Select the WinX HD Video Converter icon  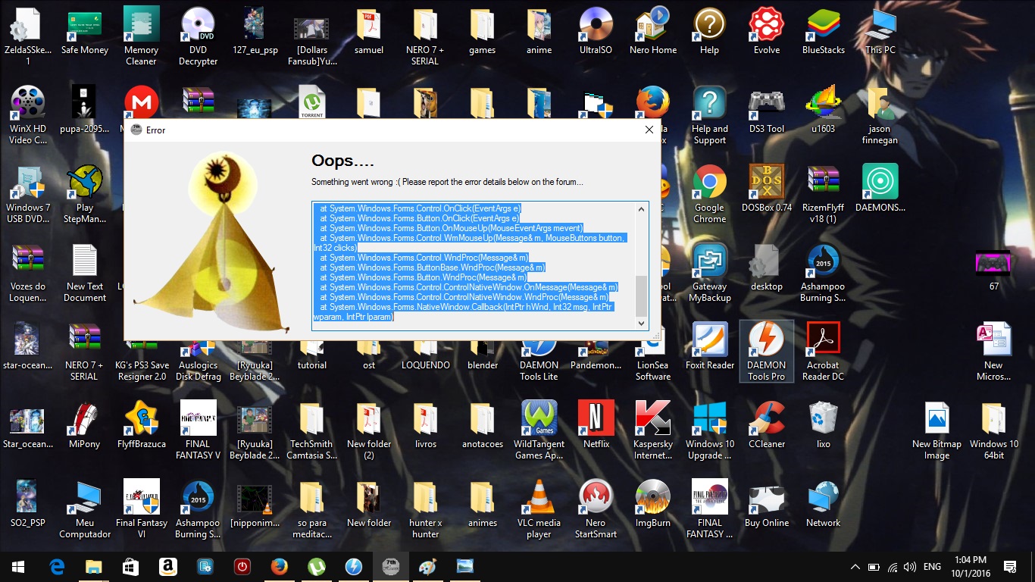[28, 115]
